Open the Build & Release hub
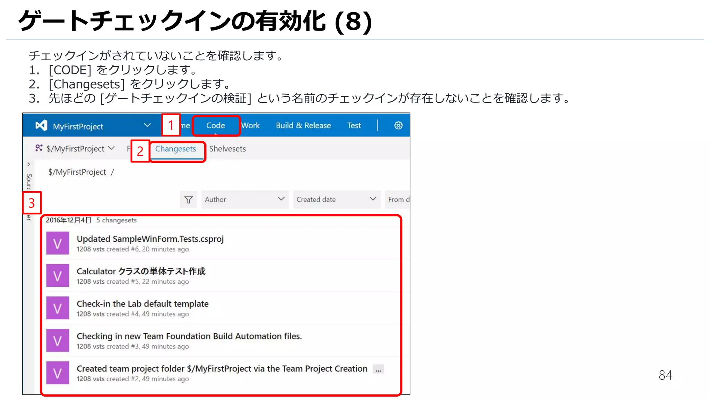Screen dimensions: 710x399 pos(303,125)
